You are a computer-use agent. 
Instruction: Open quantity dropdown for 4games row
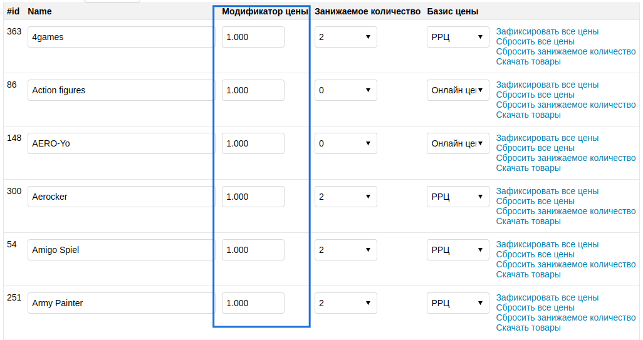[x=345, y=37]
